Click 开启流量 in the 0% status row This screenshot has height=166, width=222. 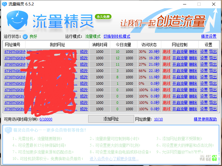(x=180, y=83)
